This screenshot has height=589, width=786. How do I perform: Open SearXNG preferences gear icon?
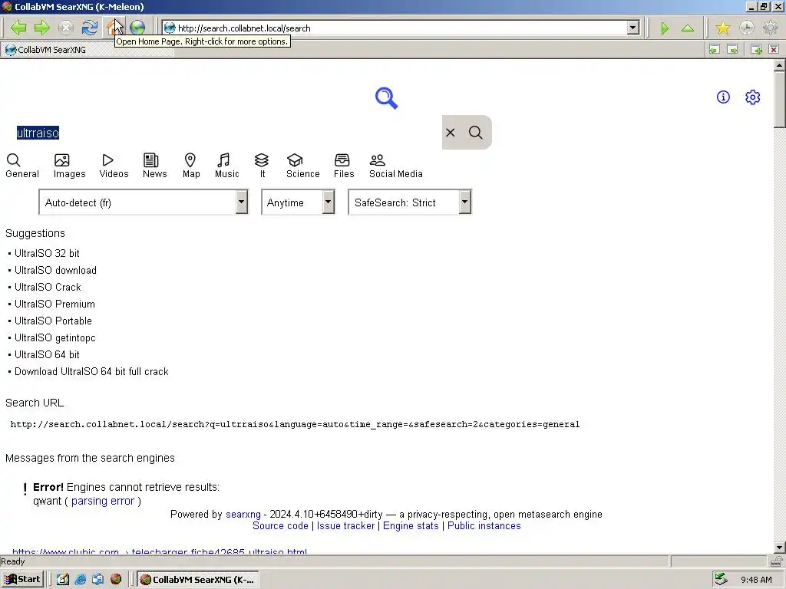click(752, 97)
